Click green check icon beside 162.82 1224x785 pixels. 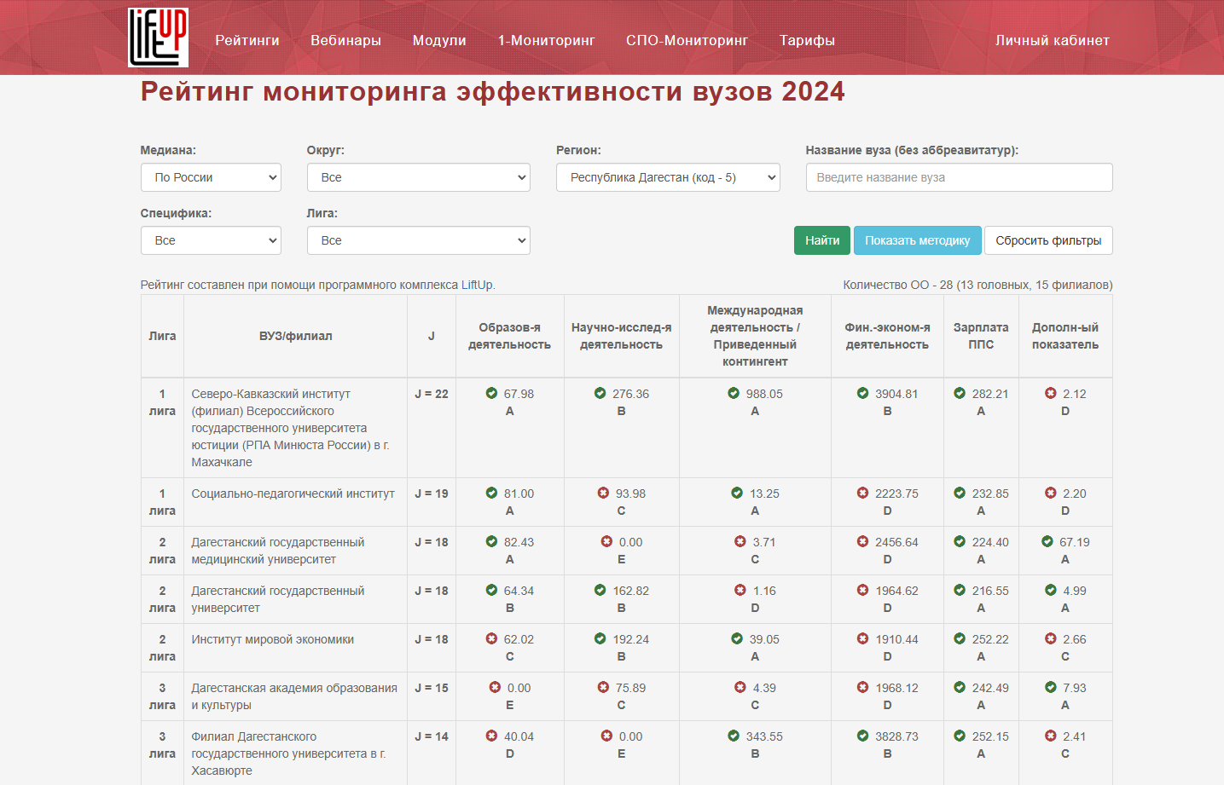pyautogui.click(x=600, y=591)
